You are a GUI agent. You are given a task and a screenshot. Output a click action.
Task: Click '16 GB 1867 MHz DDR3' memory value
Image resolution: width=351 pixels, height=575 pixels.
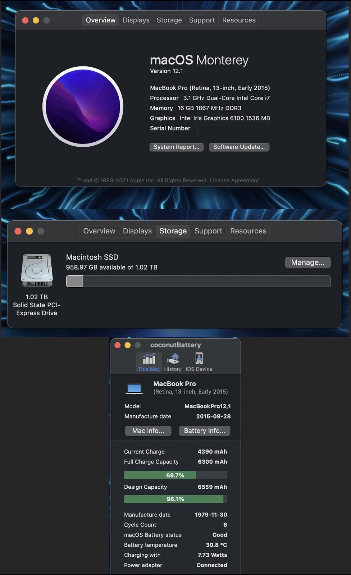click(209, 108)
